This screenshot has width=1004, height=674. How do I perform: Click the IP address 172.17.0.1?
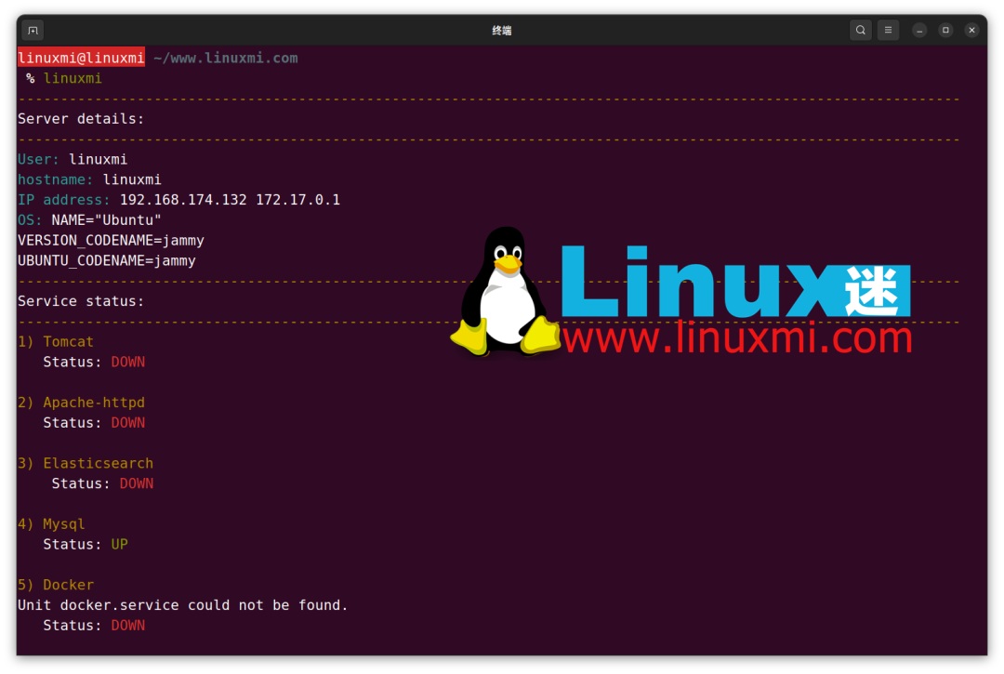click(x=297, y=200)
